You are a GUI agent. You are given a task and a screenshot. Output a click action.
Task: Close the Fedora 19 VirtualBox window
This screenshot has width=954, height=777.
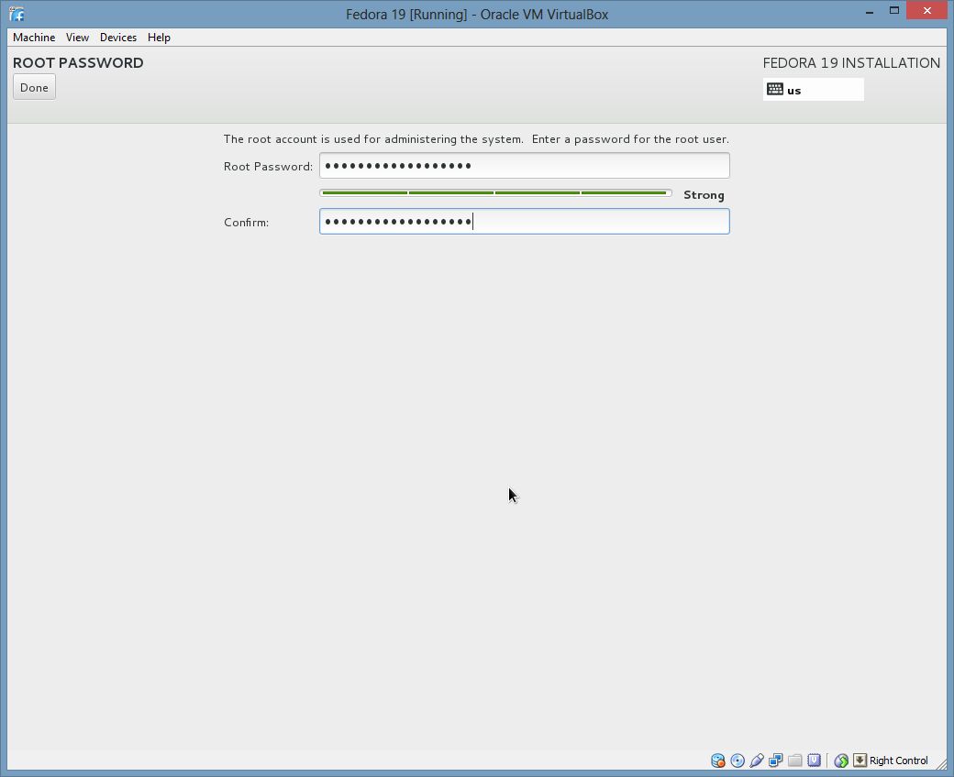[x=926, y=11]
